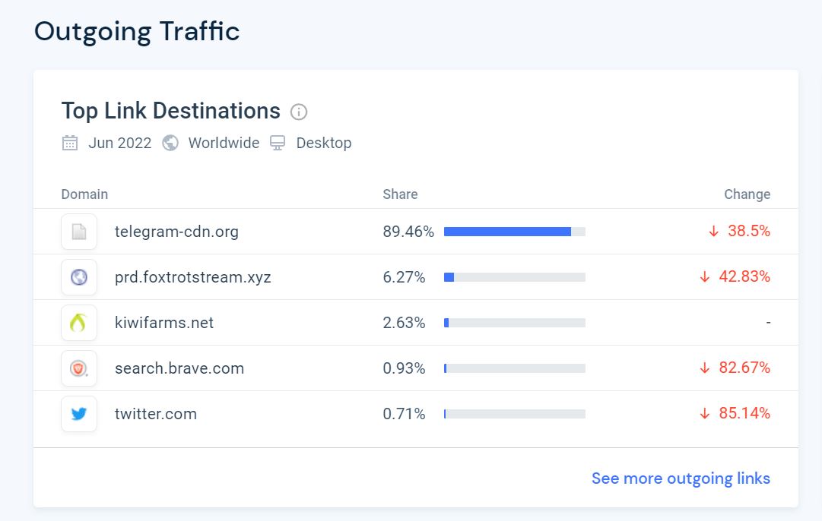This screenshot has height=521, width=822.
Task: Open the telegram-cdn.org domain link
Action: pyautogui.click(x=176, y=232)
